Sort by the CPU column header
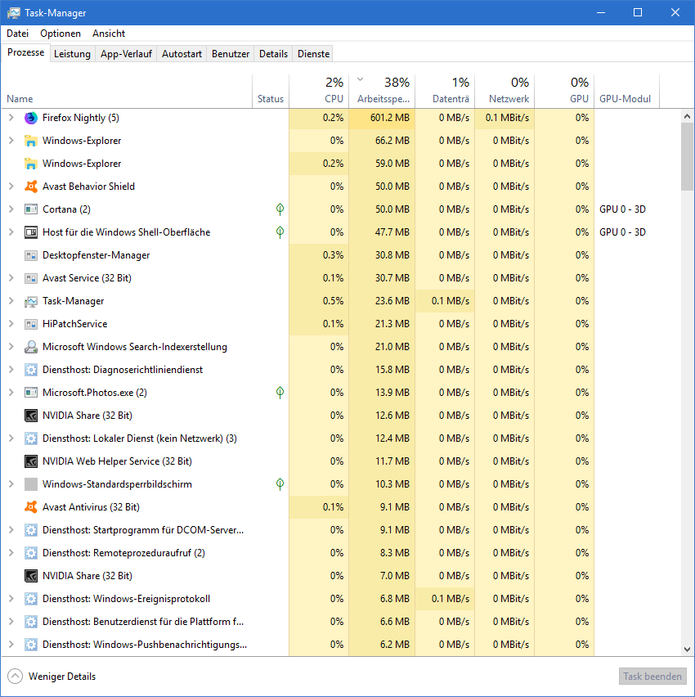 (x=319, y=91)
